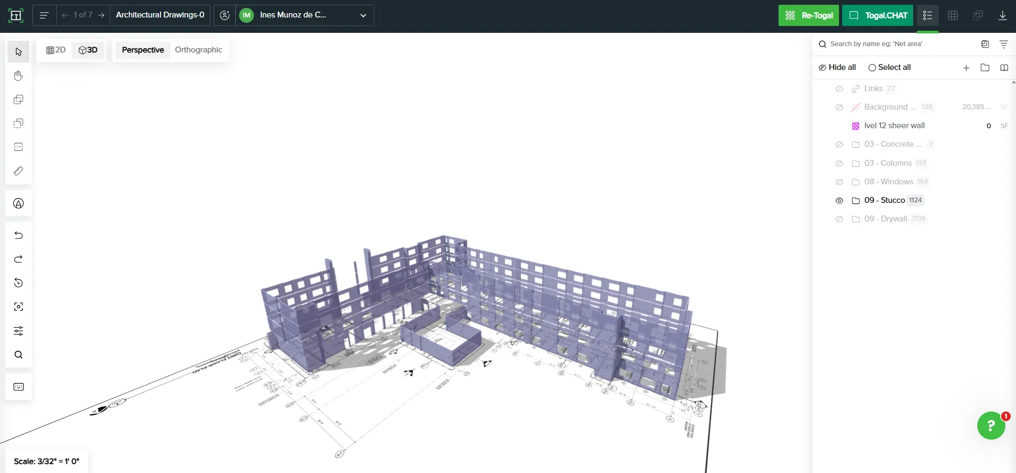
Task: Click the Re-Togal button
Action: pos(809,15)
